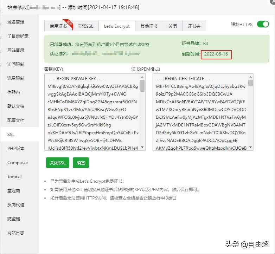Close the site settings dialog
Screen dimensions: 275x254
[x=273, y=1]
